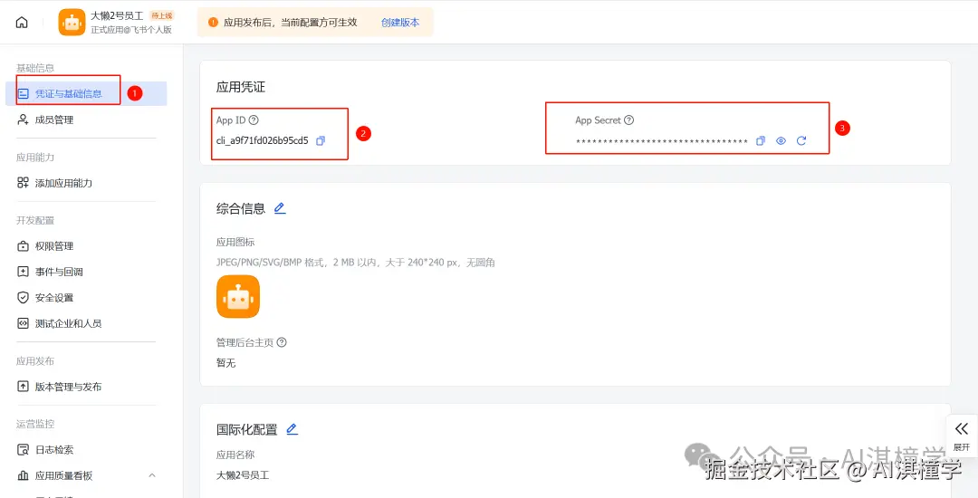
Task: Reveal App Secret with eye icon
Action: [781, 141]
